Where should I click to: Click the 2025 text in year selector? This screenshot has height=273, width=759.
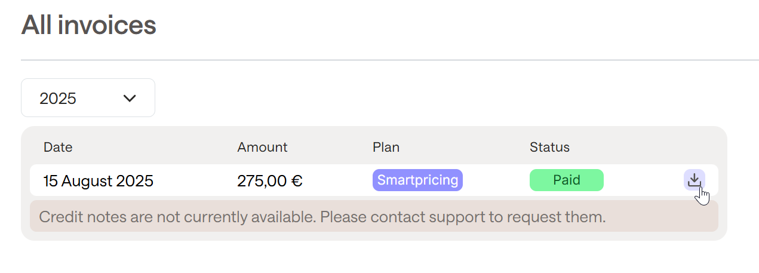pos(58,99)
